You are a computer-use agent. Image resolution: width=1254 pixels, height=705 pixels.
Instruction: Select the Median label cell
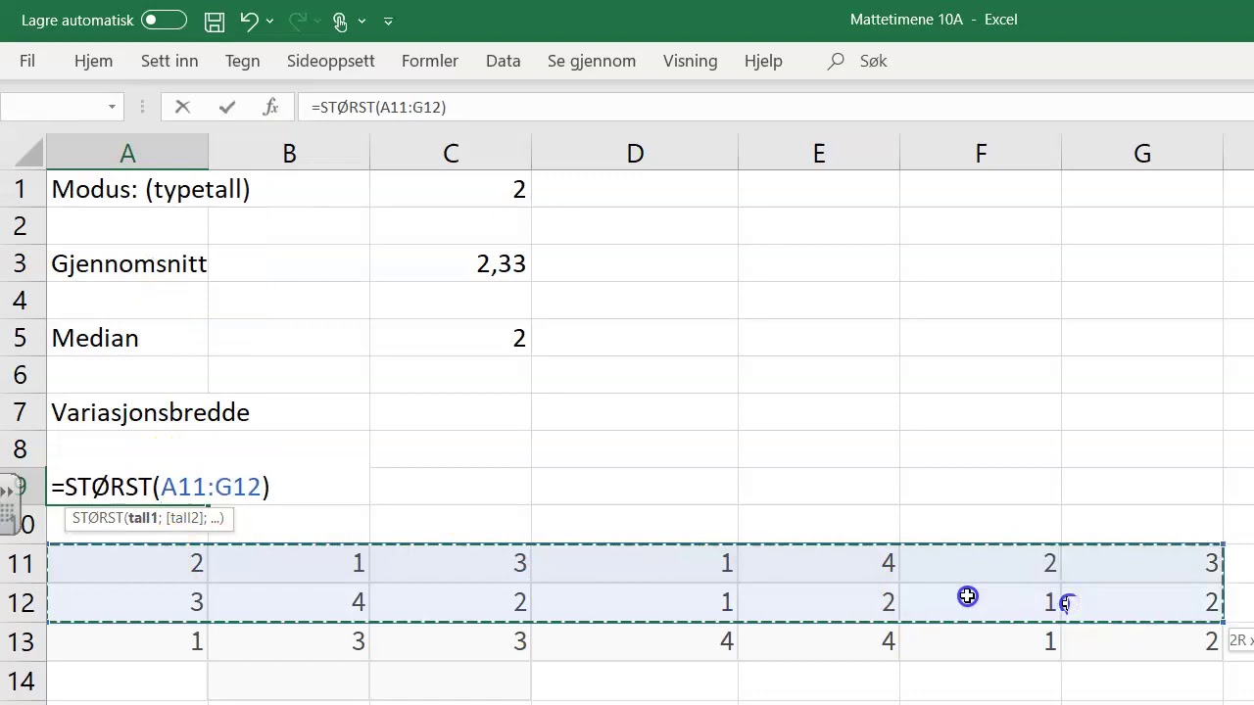point(127,338)
